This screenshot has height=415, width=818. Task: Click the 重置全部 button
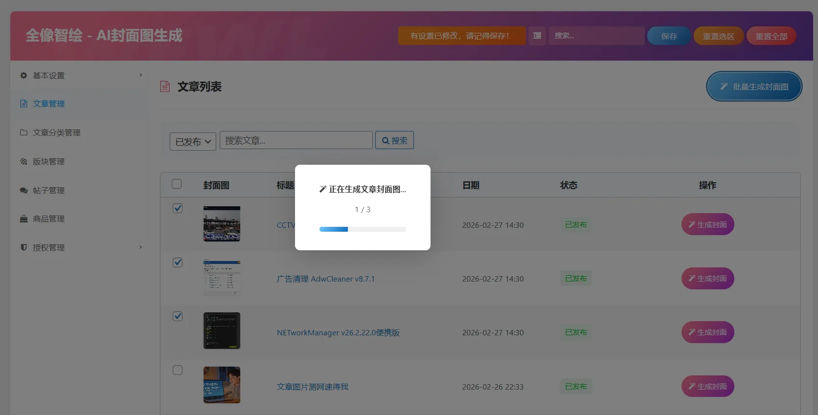771,36
